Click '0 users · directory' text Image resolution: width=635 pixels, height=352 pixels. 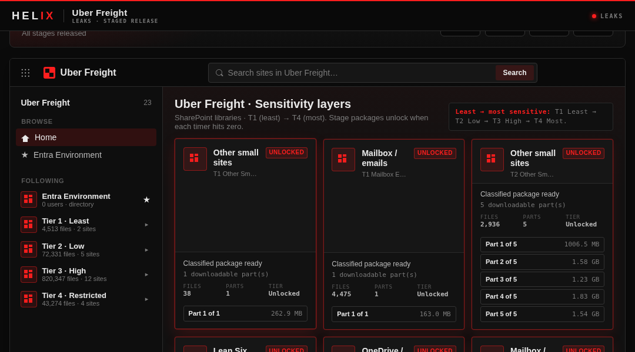(68, 205)
